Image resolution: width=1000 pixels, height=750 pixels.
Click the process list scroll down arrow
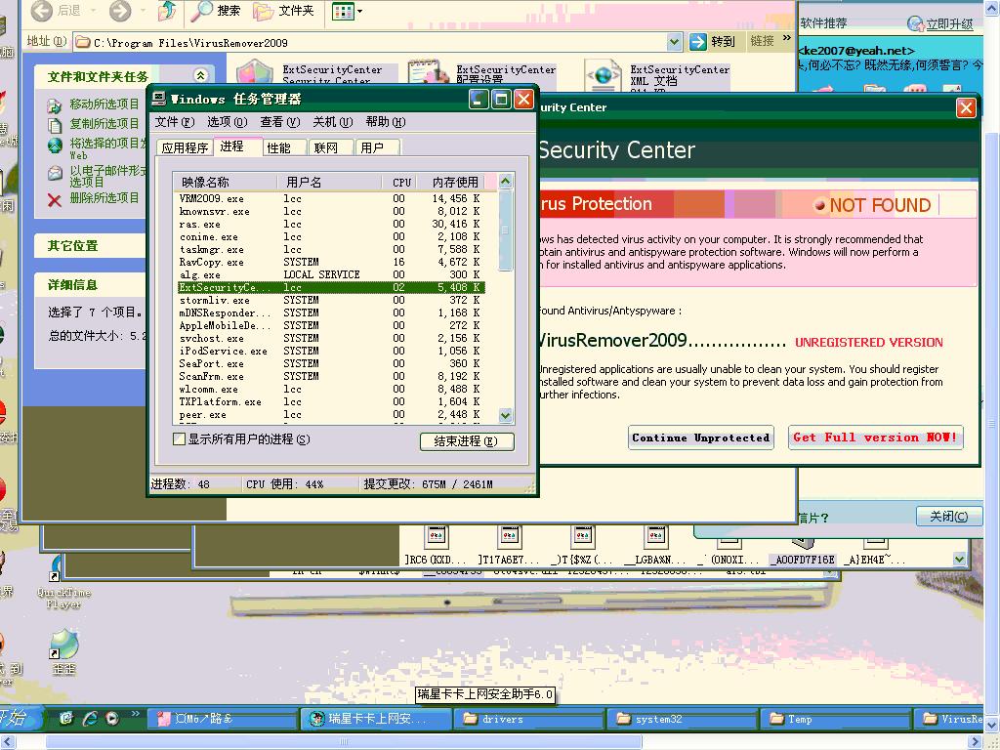click(x=505, y=416)
